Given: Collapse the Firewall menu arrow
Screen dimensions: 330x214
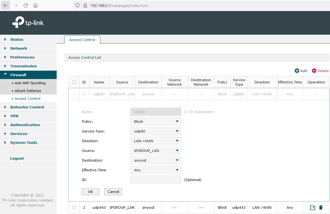Looking at the screenshot, I should (x=5, y=75).
